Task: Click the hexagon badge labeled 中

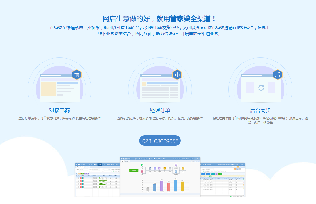Action: (177, 75)
